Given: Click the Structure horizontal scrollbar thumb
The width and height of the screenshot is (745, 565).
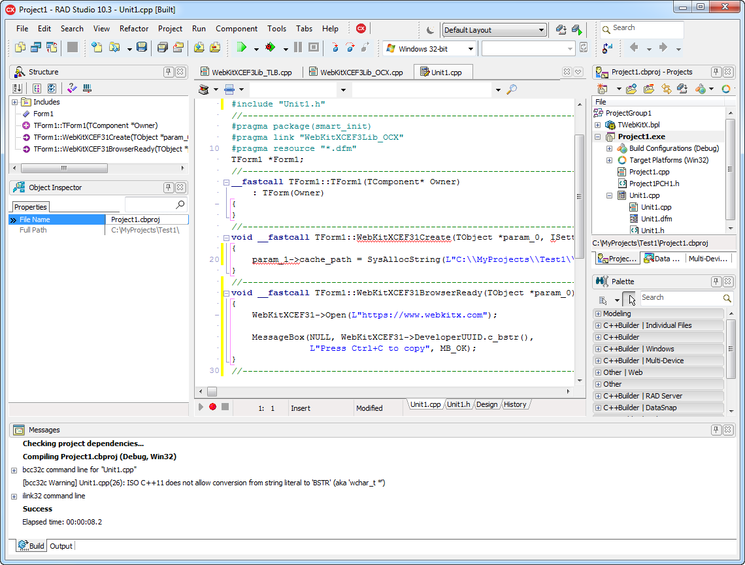Looking at the screenshot, I should [64, 168].
